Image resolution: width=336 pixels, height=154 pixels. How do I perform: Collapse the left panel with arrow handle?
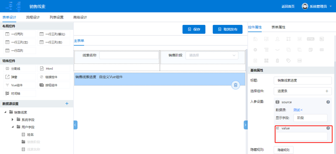(x=75, y=125)
